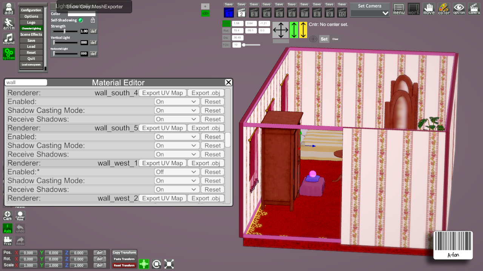Toggle the green eye visibility button

[x=205, y=14]
